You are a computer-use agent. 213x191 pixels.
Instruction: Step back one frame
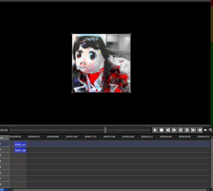click(x=168, y=130)
